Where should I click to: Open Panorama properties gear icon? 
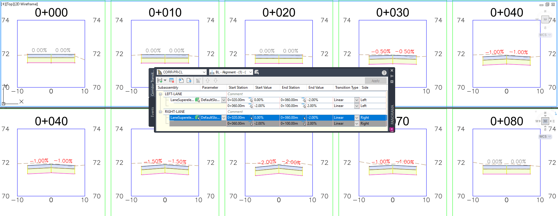pyautogui.click(x=392, y=82)
